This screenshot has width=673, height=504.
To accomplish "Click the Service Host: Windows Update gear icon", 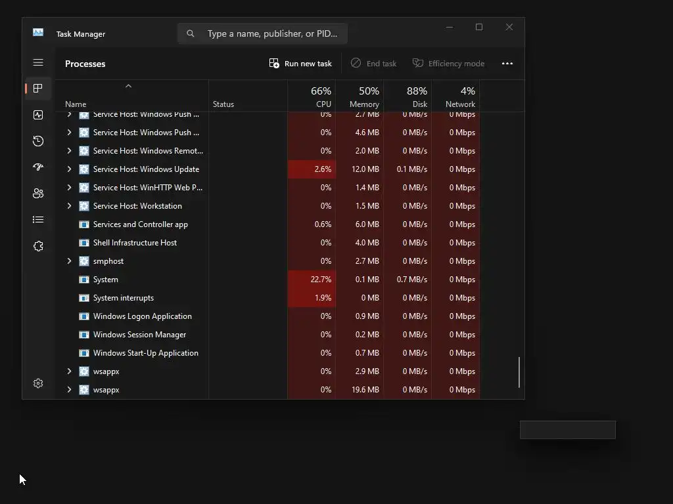I will pos(84,169).
